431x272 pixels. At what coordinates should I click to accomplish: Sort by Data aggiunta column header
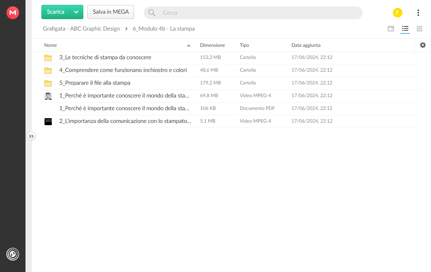306,45
